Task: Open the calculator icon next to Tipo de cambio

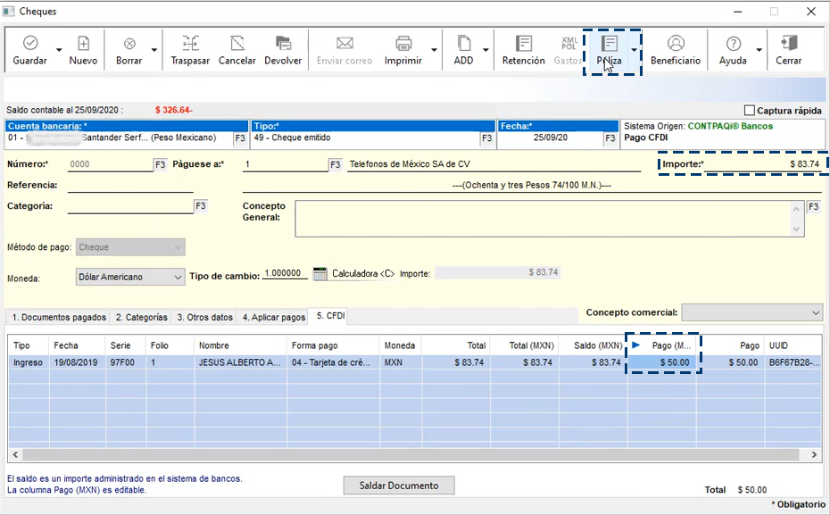Action: click(x=321, y=274)
